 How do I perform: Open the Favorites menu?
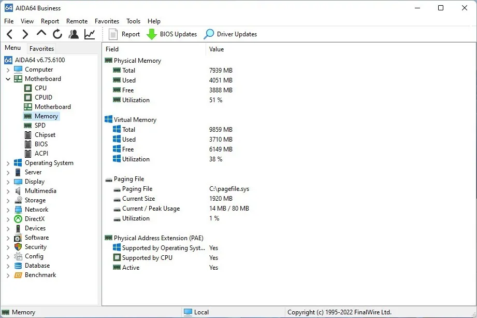(107, 21)
